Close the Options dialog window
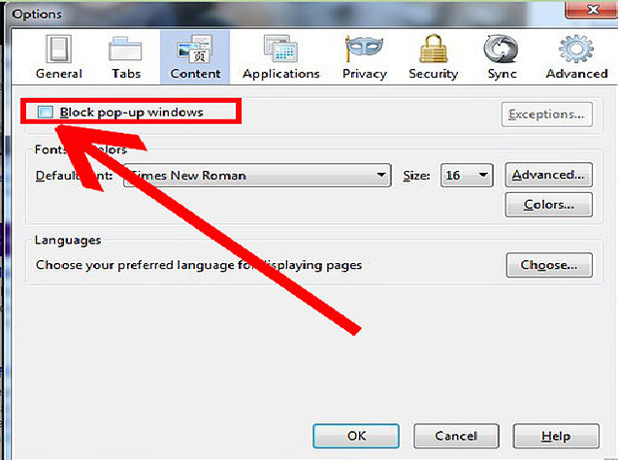The height and width of the screenshot is (460, 618). 592,10
